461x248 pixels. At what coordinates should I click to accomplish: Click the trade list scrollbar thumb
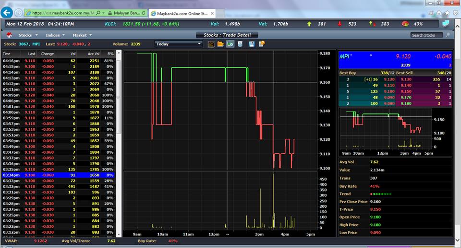(119, 97)
